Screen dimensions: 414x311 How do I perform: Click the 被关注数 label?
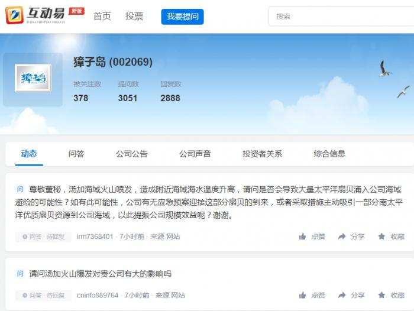click(87, 84)
